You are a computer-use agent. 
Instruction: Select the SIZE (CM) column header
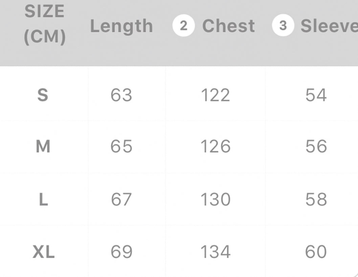click(44, 25)
